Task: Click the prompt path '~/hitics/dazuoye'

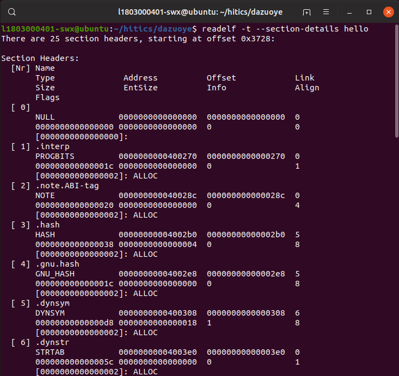Action: click(x=153, y=29)
